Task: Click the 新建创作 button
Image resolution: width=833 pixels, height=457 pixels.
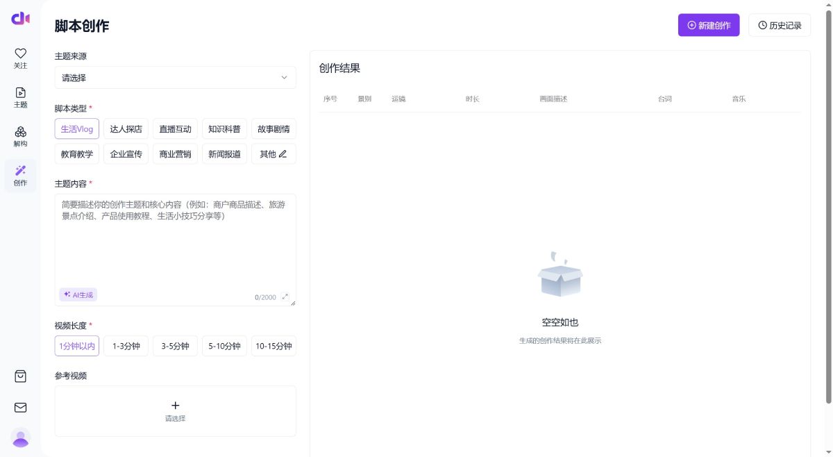Action: (709, 25)
